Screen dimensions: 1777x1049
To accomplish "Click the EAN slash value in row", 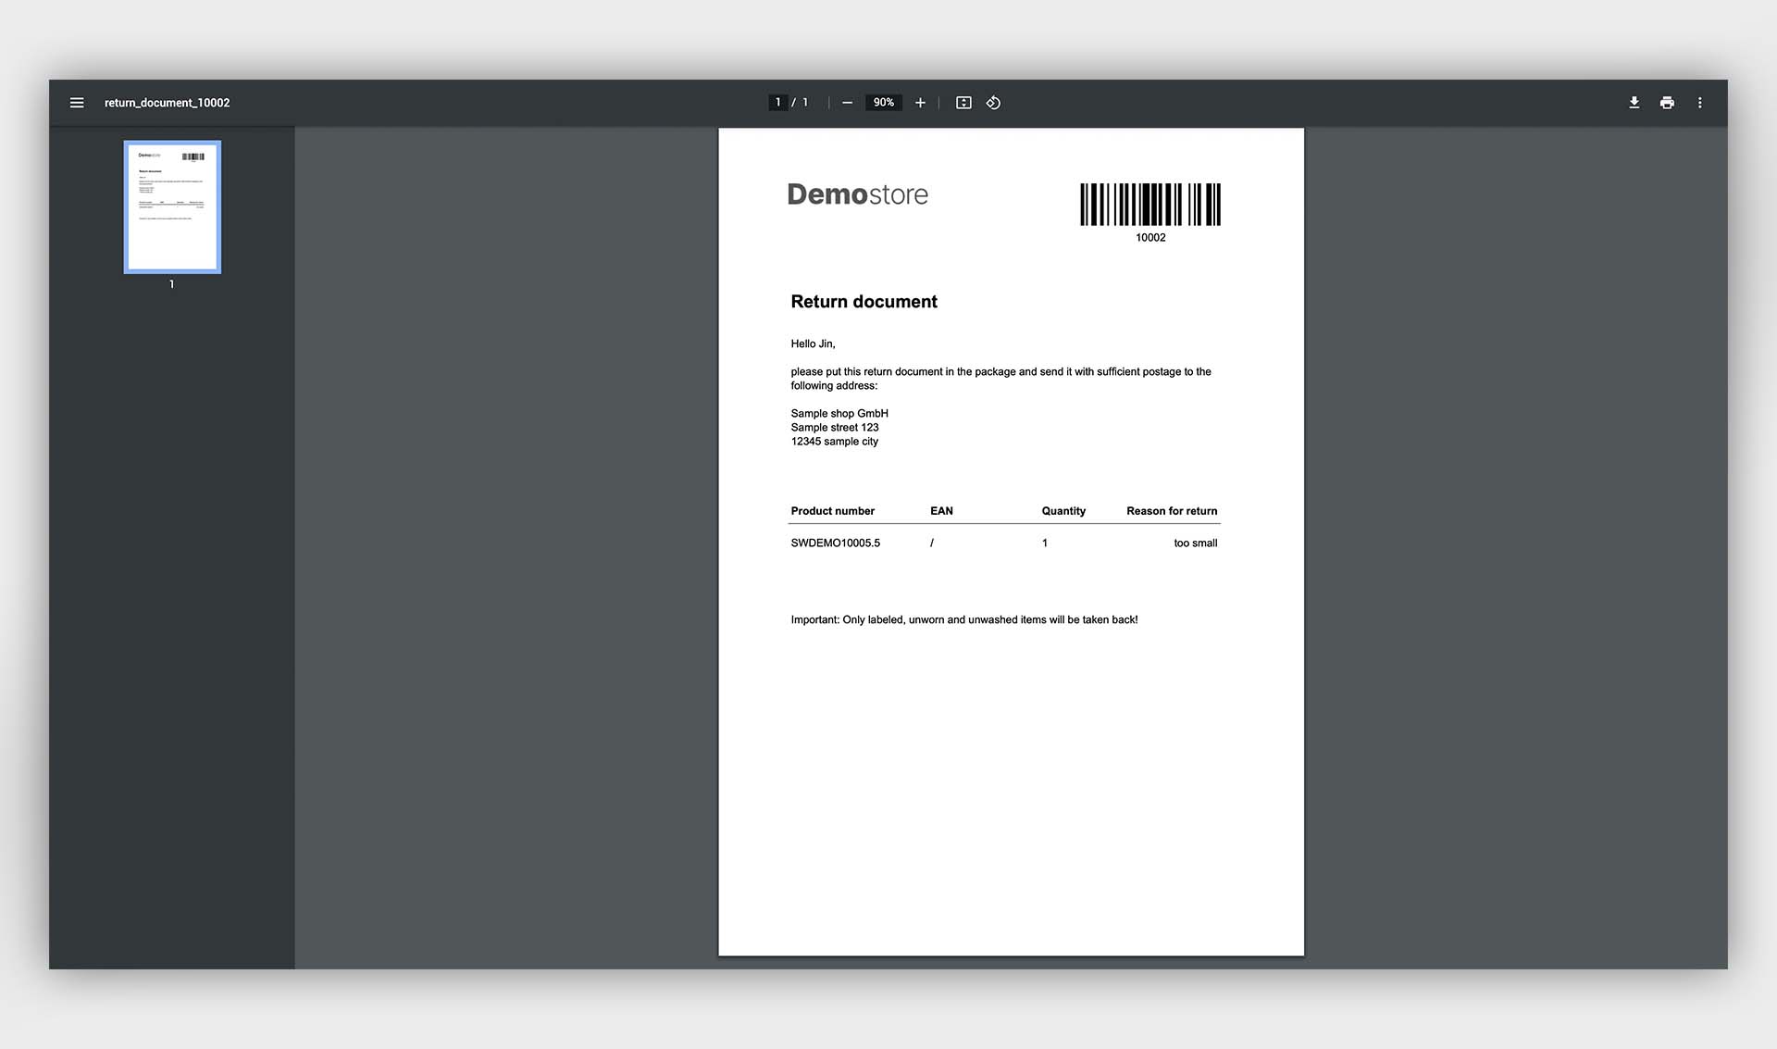I will tap(932, 543).
